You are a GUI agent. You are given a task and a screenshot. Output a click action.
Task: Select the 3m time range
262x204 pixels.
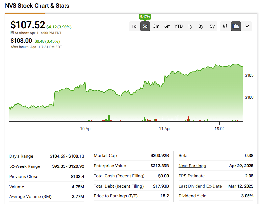156,26
